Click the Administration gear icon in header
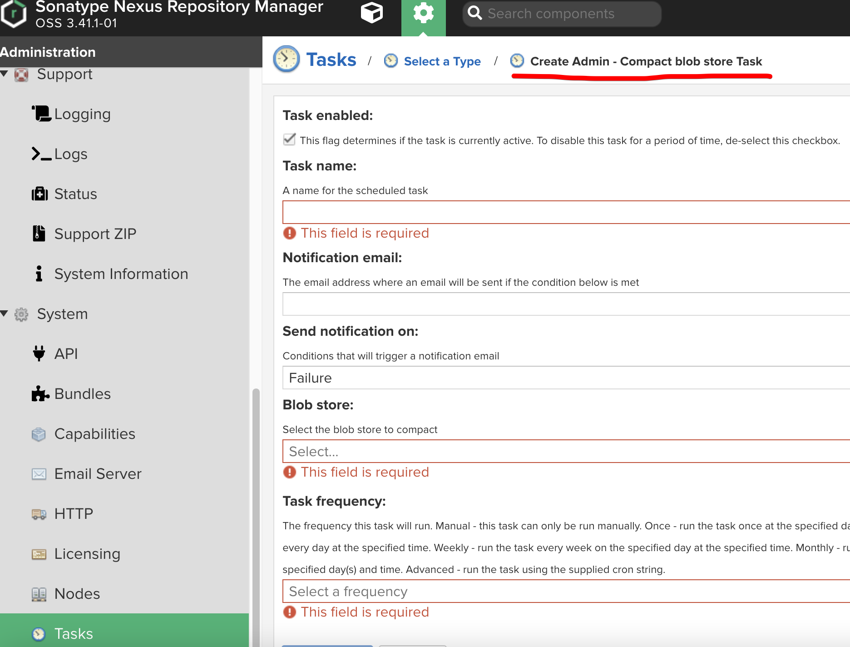This screenshot has height=647, width=850. click(x=423, y=13)
